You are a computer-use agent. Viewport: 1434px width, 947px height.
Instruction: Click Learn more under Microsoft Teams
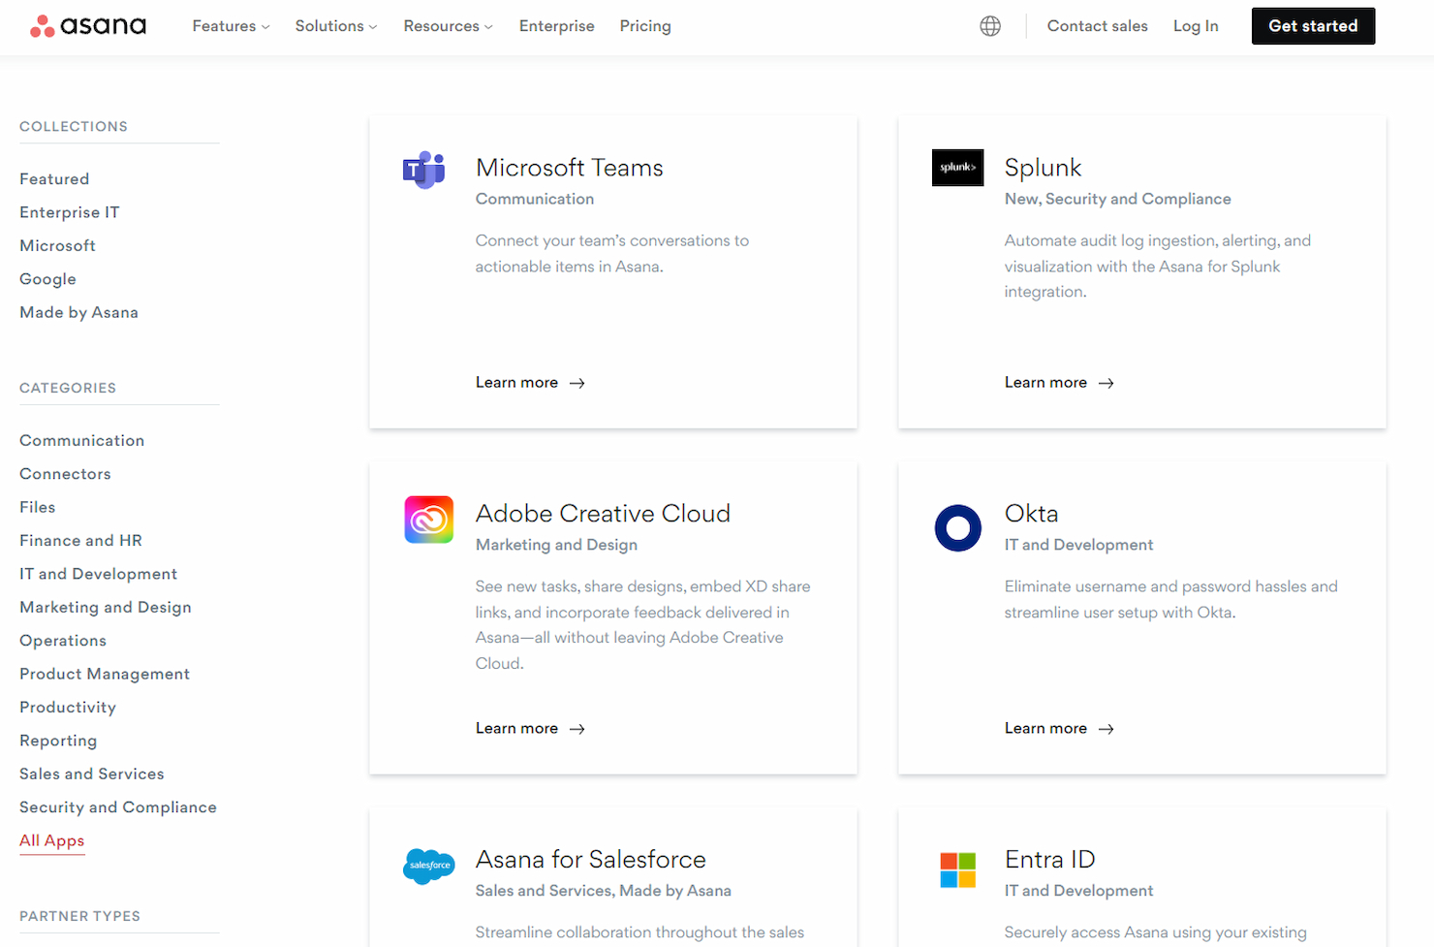click(530, 383)
